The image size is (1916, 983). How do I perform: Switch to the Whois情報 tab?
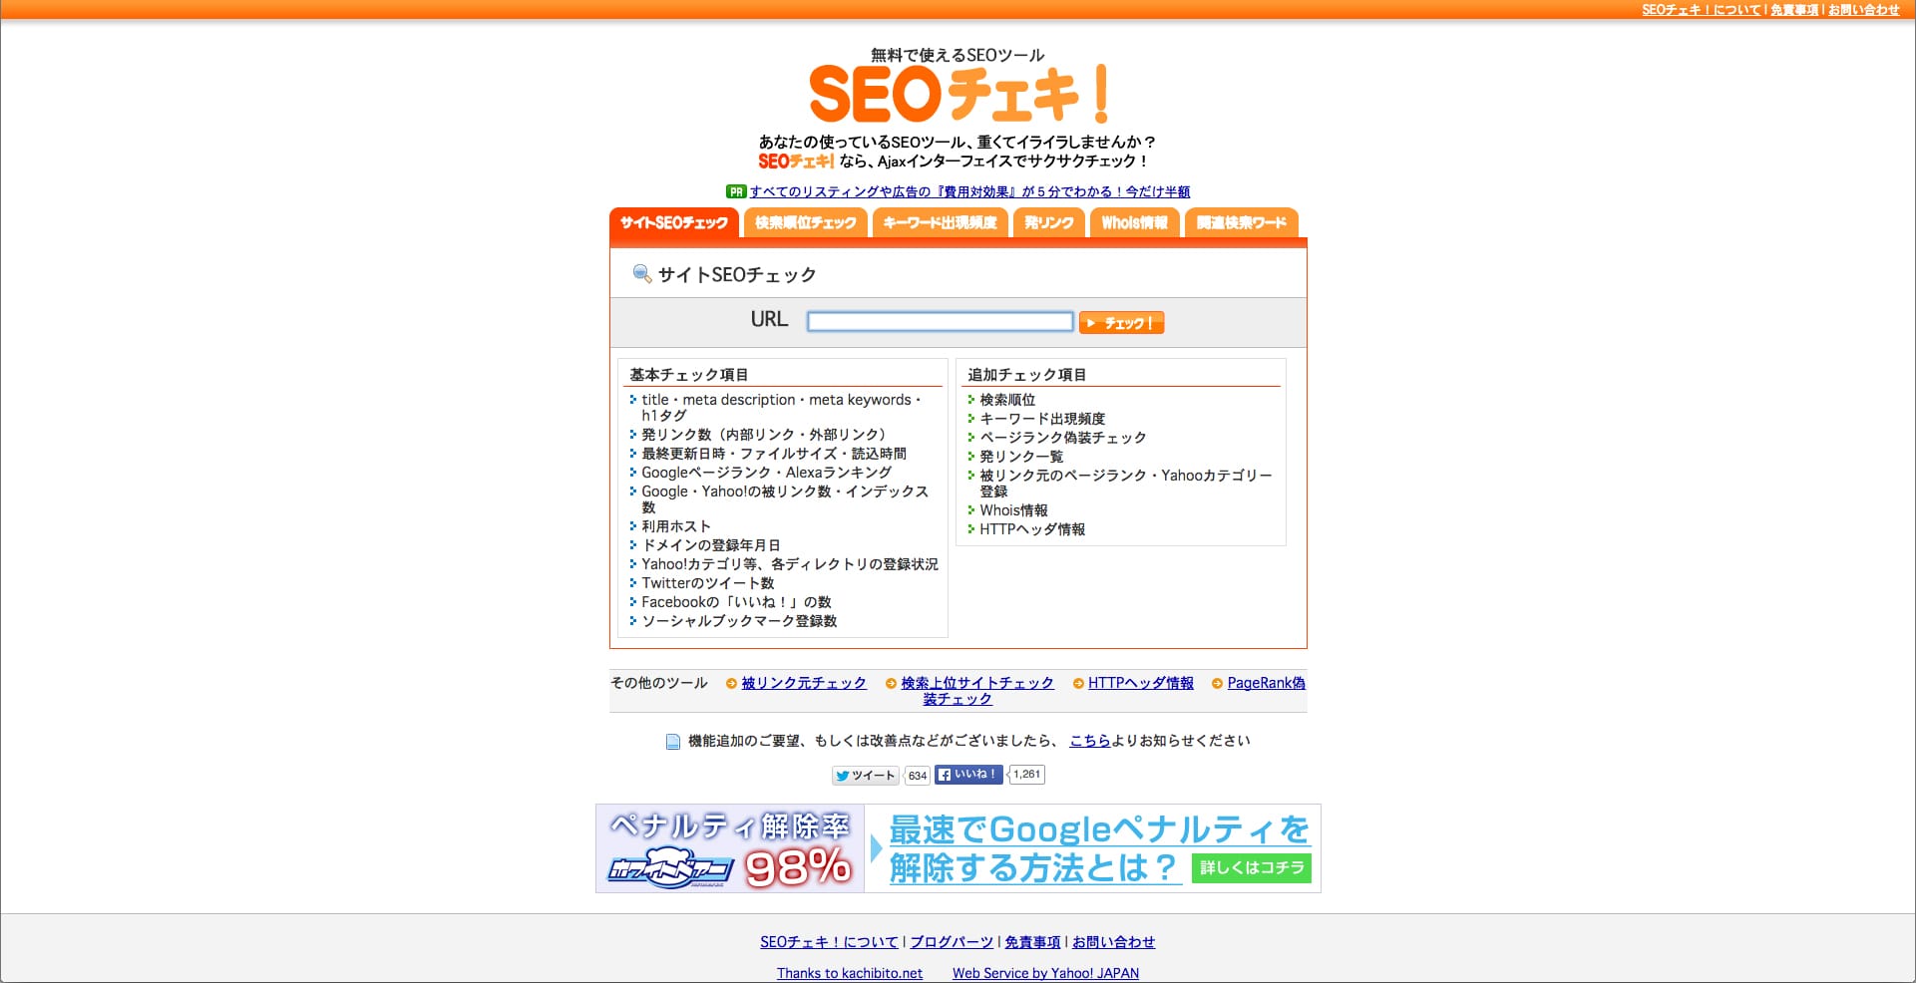[x=1135, y=222]
